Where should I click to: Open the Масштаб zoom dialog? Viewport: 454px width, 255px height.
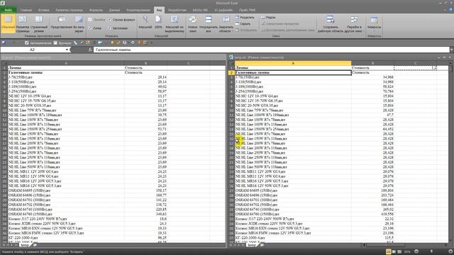[145, 23]
